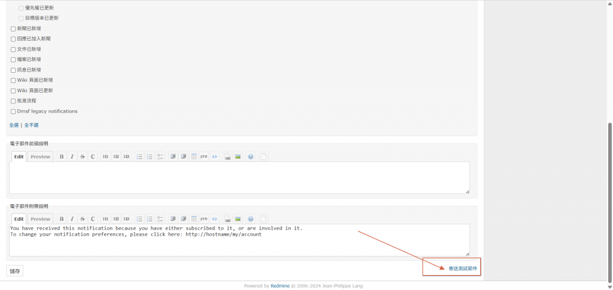Apply H3 heading in email footer toolbar
The image size is (613, 290).
pyautogui.click(x=126, y=219)
